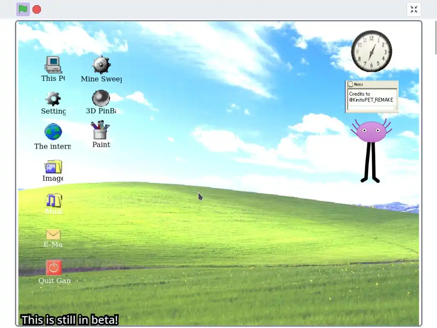437x328 pixels.
Task: Open the Images folder icon
Action: [x=53, y=166]
